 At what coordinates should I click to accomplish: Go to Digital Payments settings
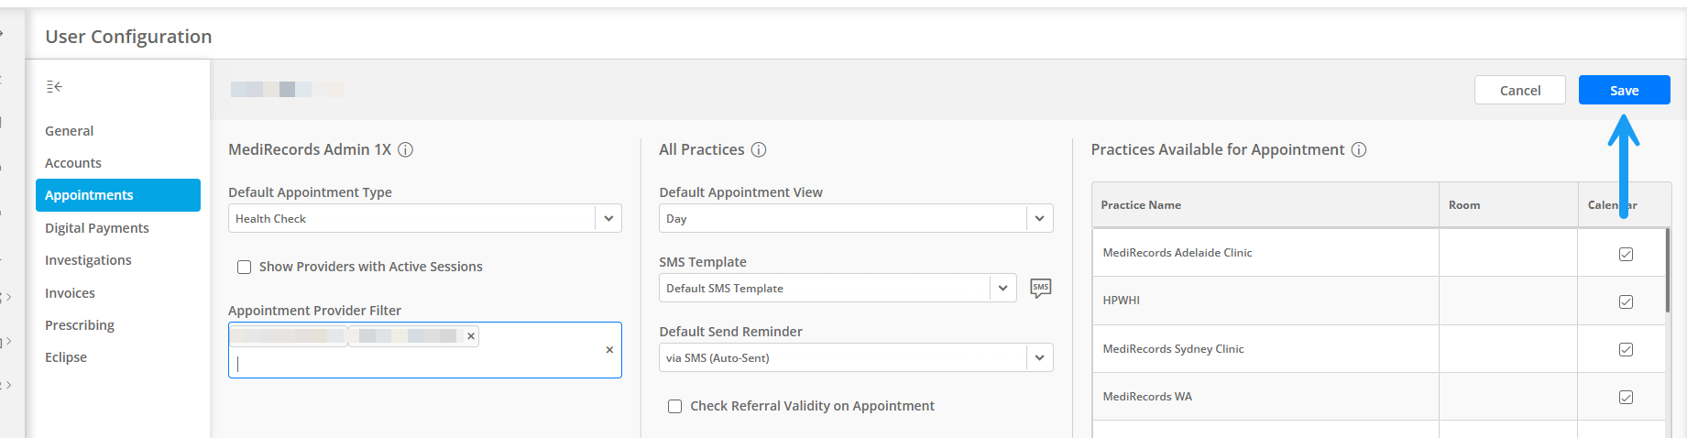coord(97,228)
